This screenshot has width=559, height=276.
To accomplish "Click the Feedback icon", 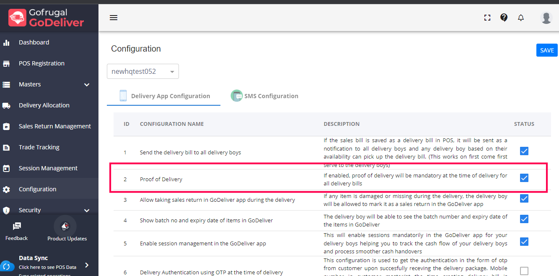I will click(x=17, y=227).
